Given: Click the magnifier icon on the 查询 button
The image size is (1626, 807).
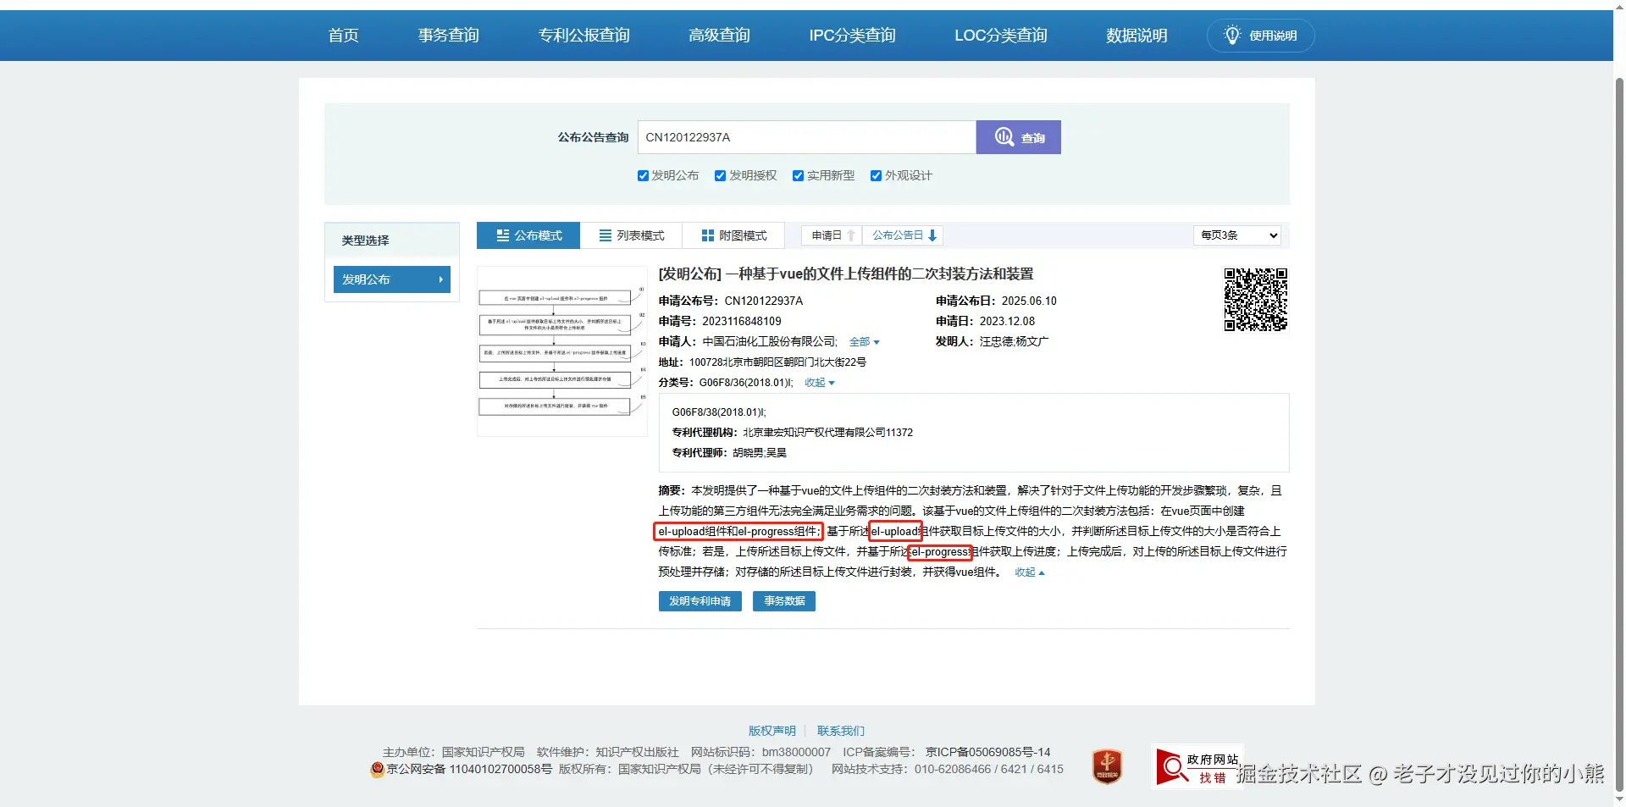Looking at the screenshot, I should click(x=1004, y=137).
